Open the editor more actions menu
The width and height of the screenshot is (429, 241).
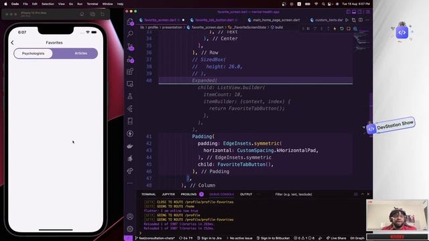click(367, 20)
